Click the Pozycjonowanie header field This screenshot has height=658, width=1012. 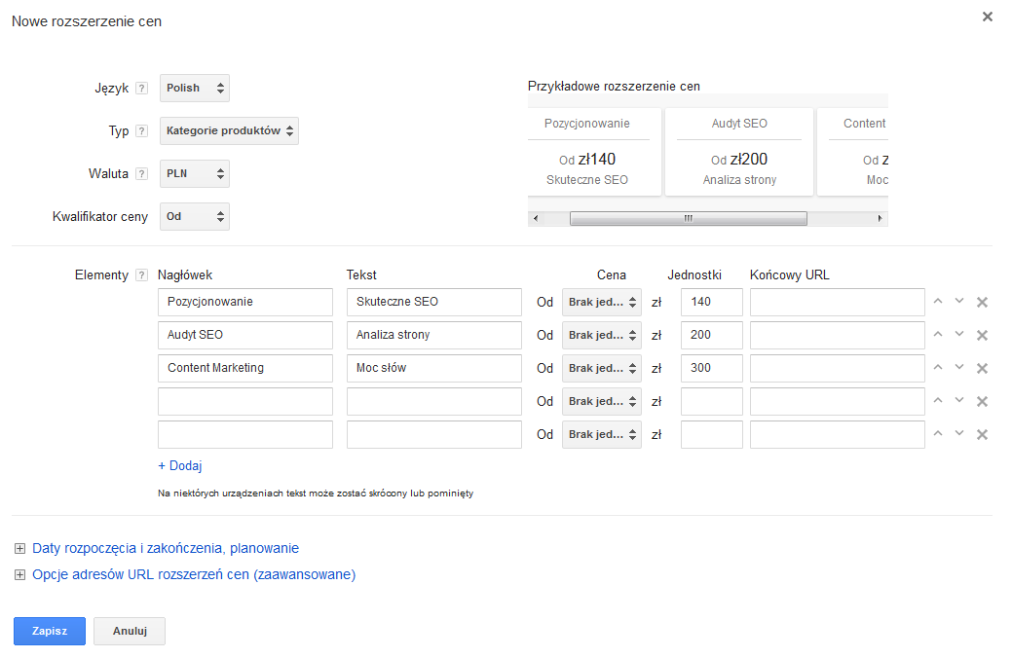245,302
